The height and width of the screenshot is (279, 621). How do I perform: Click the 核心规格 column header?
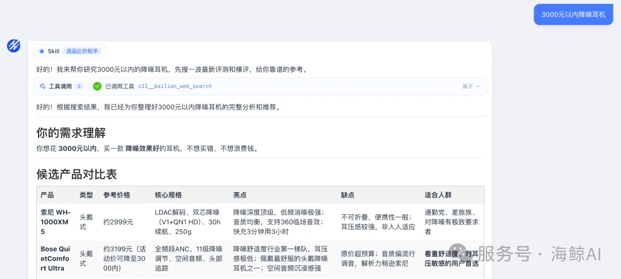point(168,195)
